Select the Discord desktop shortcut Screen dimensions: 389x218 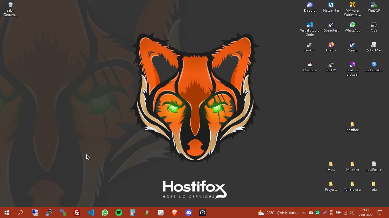(310, 7)
